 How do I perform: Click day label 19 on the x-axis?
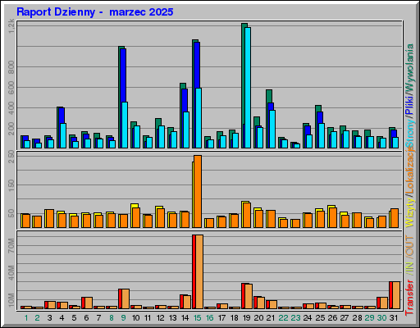(247, 318)
